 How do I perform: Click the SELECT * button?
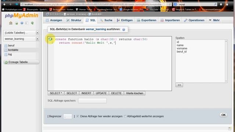coord(56,93)
